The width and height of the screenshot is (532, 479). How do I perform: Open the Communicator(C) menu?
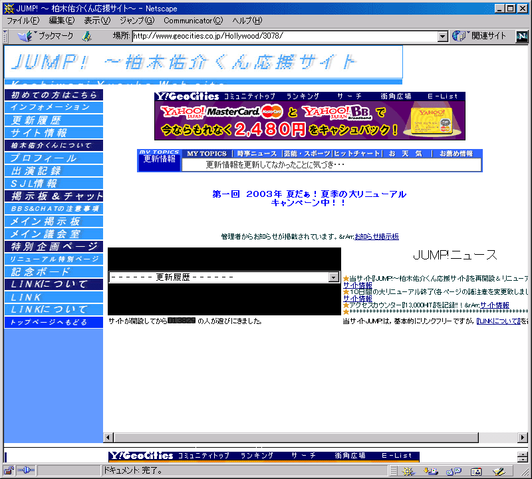pyautogui.click(x=194, y=21)
